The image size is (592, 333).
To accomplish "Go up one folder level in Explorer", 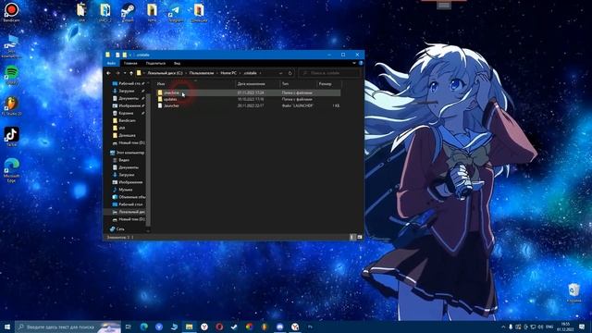I will point(131,73).
